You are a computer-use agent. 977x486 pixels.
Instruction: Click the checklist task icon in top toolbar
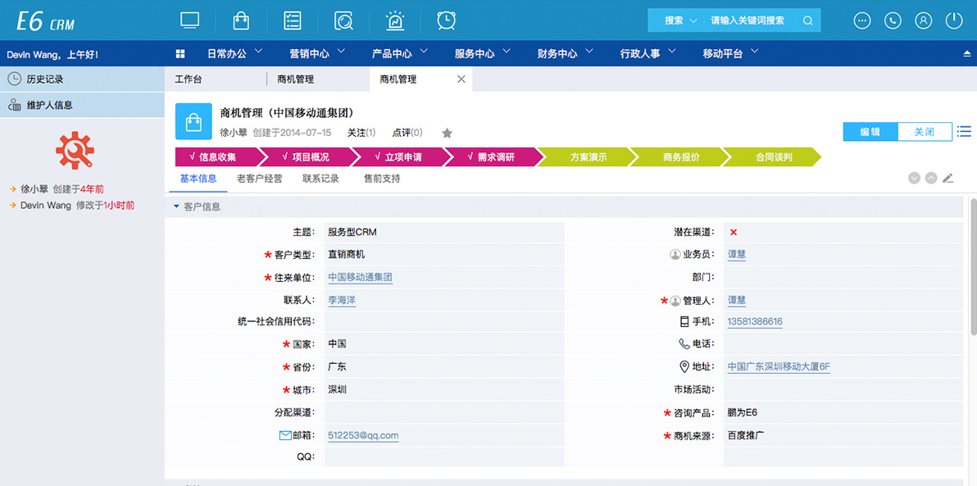tap(292, 20)
